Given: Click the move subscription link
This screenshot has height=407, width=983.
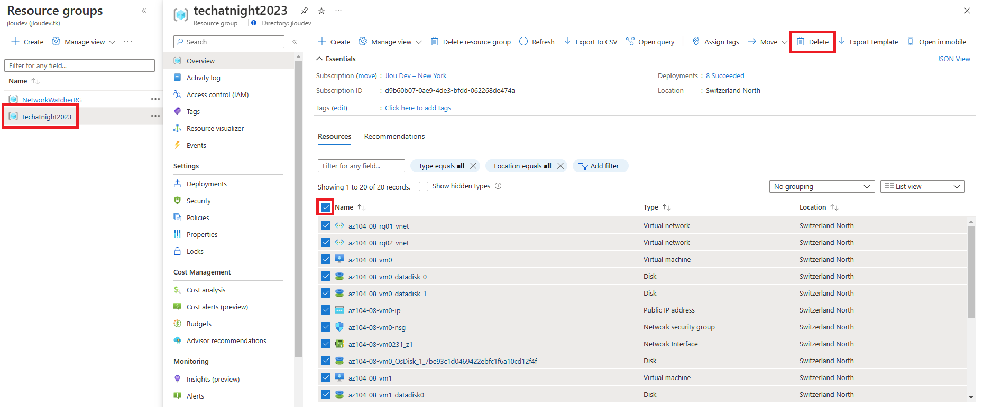Looking at the screenshot, I should pos(366,75).
